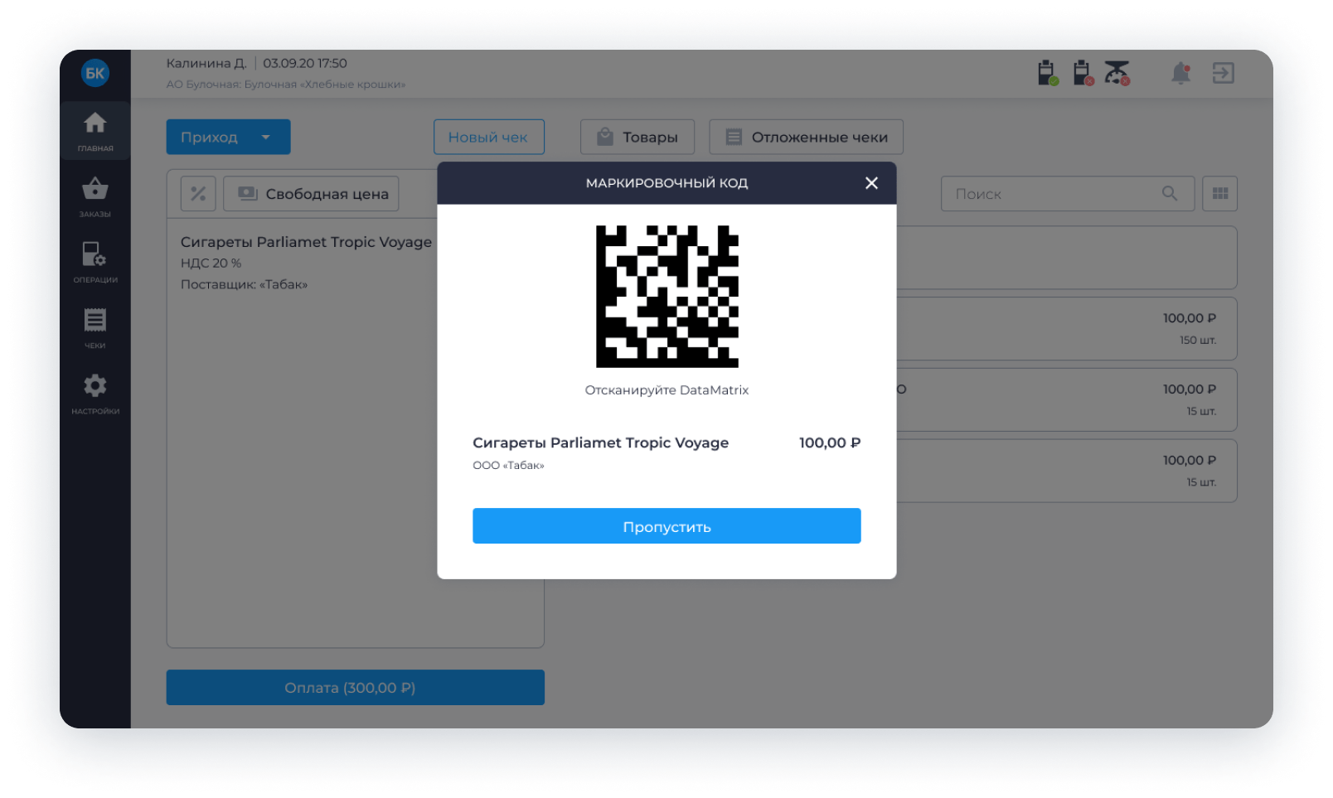Click the БК logo in the sidebar
Viewport: 1333px width, 798px height.
pos(95,73)
